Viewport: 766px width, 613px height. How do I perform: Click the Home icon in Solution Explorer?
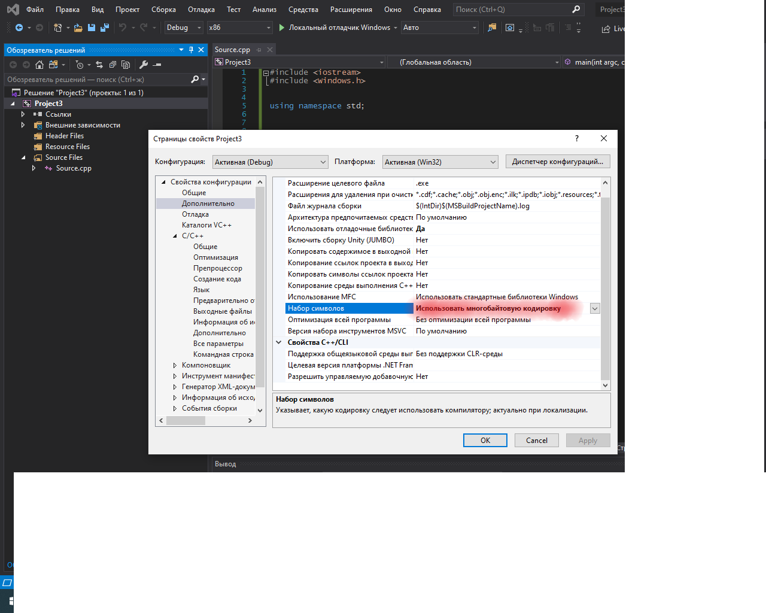point(39,65)
